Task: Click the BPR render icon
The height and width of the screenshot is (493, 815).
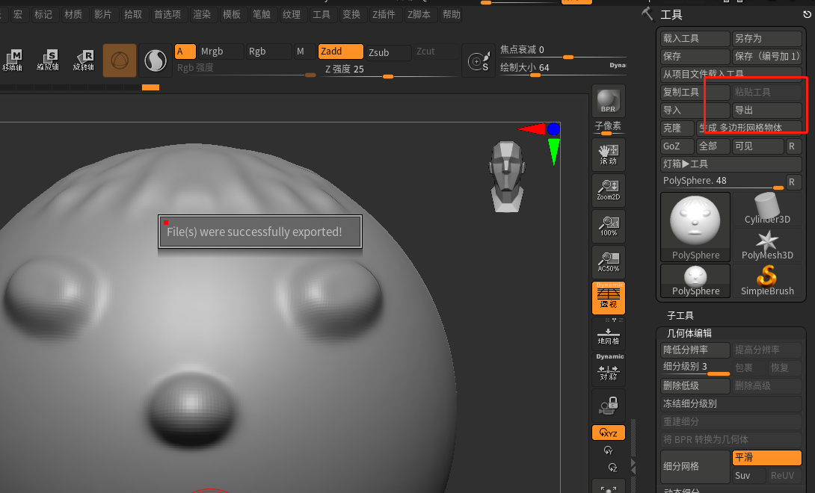Action: pyautogui.click(x=608, y=100)
